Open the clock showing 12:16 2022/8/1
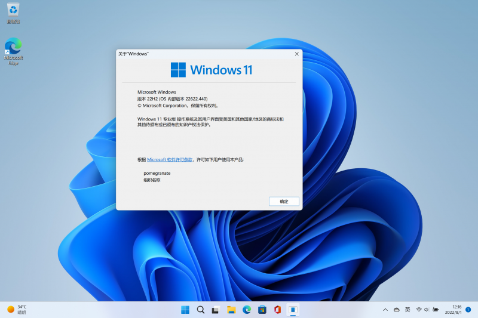Screen dimensions: 478x318 tap(453, 310)
